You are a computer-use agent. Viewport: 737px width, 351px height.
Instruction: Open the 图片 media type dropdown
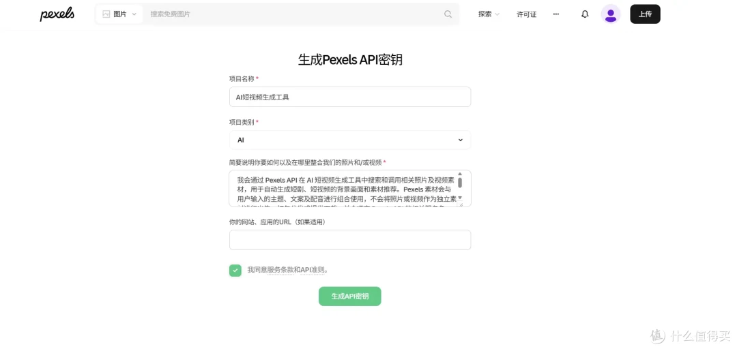119,14
